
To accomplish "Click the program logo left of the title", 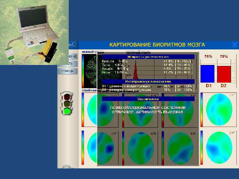I will coord(72,45).
